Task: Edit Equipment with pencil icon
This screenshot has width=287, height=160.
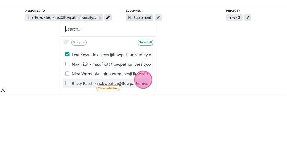Action: coord(158,18)
